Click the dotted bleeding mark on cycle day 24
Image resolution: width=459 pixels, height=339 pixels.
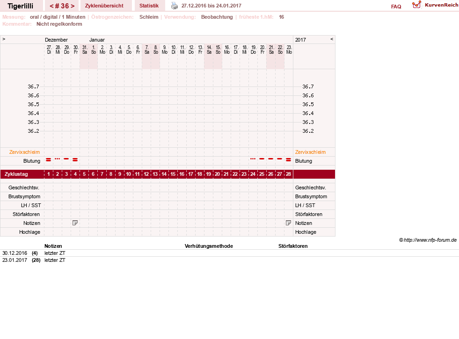tap(253, 159)
